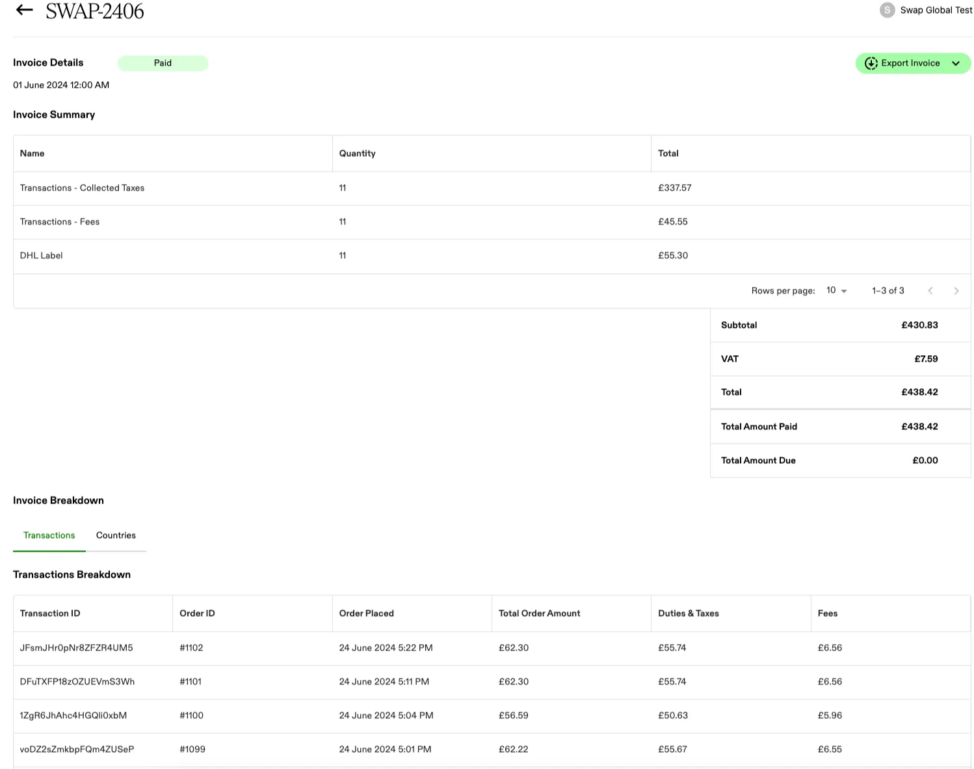Screen dimensions: 974x769
Task: Click the Swap Global Test account name
Action: pyautogui.click(x=936, y=10)
